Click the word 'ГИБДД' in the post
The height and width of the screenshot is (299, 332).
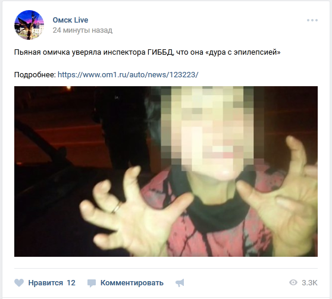[x=161, y=52]
